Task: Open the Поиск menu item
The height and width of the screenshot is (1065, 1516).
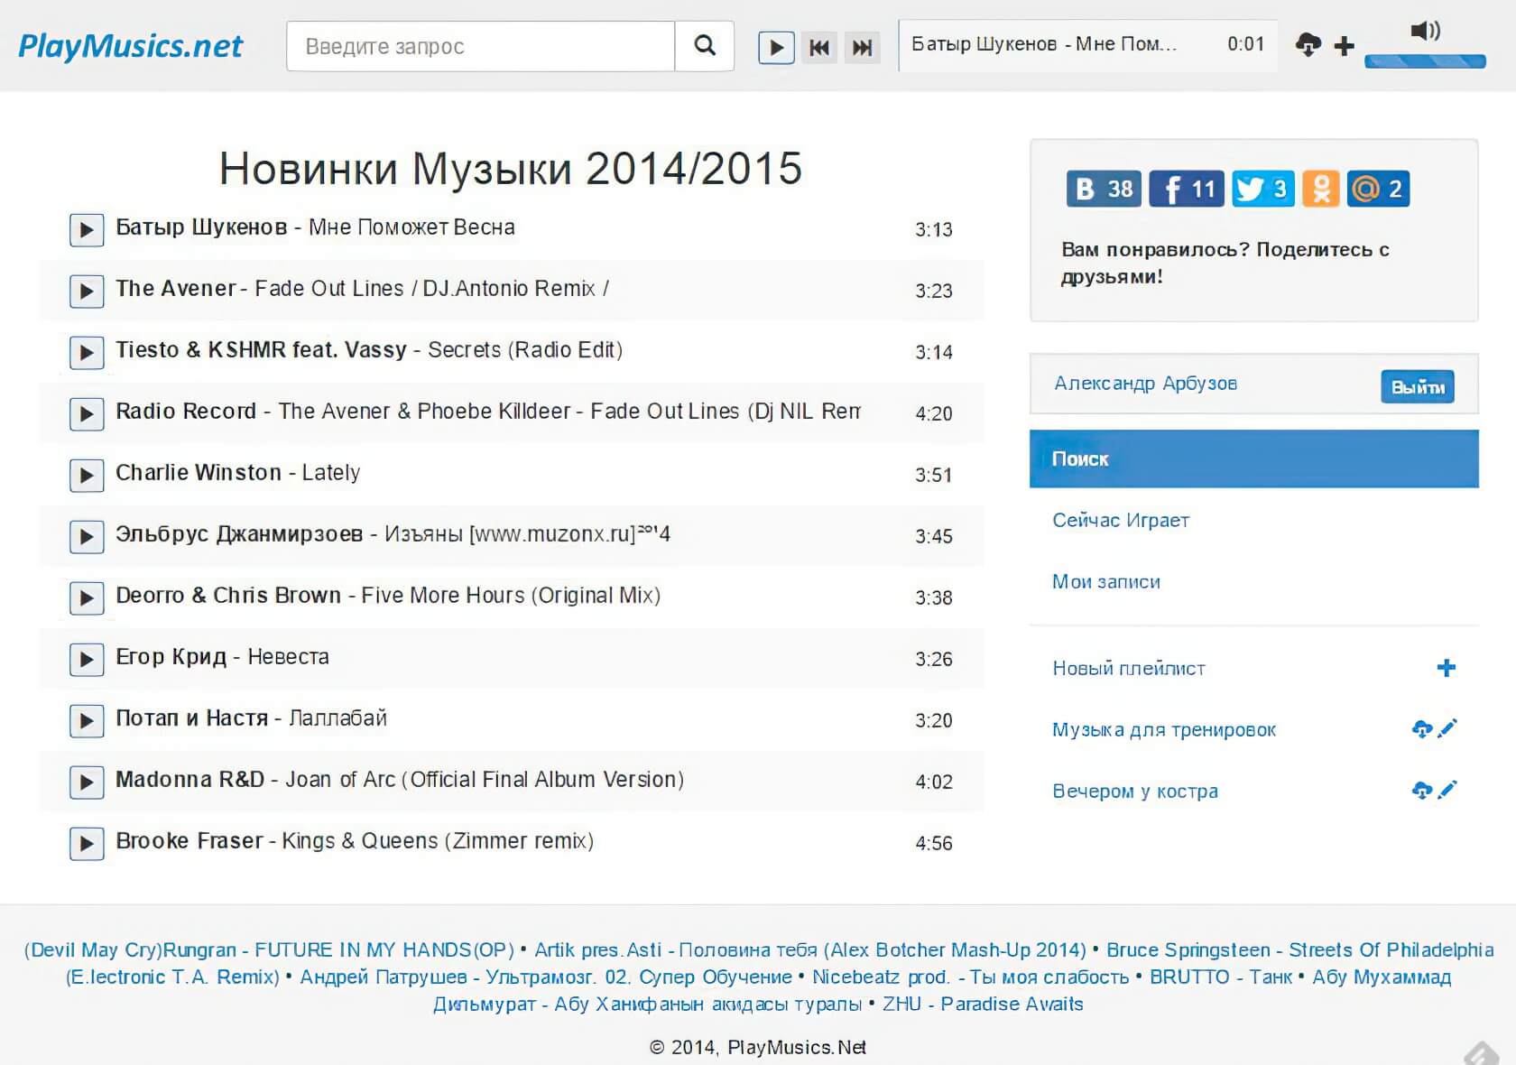Action: pos(1253,458)
